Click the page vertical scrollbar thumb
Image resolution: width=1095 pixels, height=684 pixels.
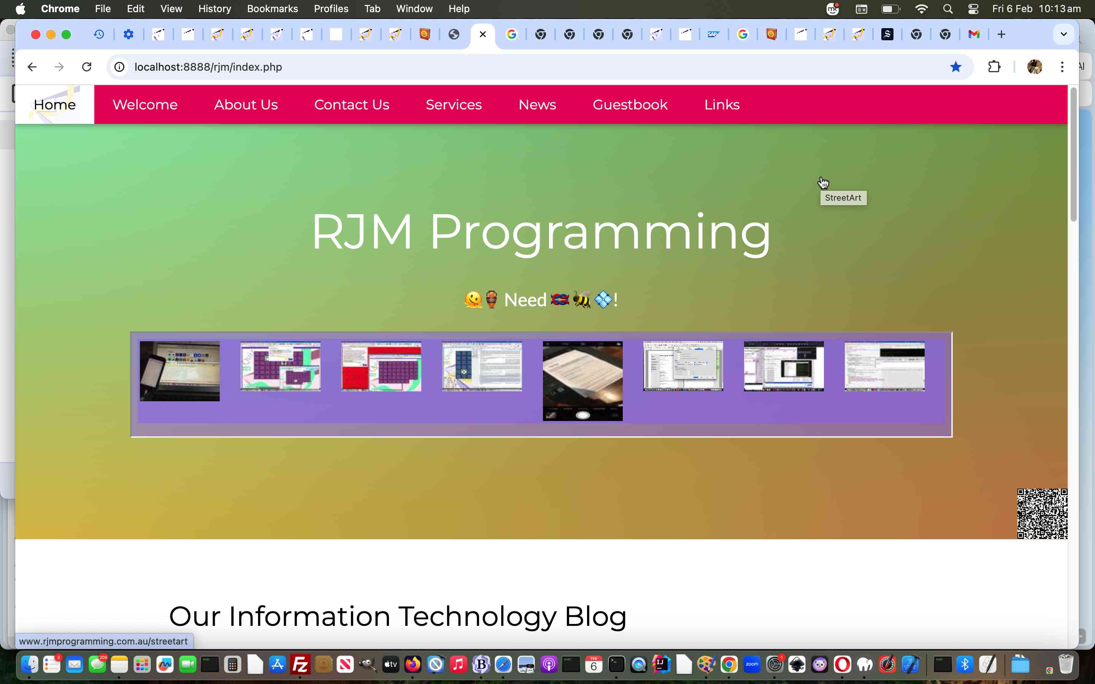click(1073, 154)
